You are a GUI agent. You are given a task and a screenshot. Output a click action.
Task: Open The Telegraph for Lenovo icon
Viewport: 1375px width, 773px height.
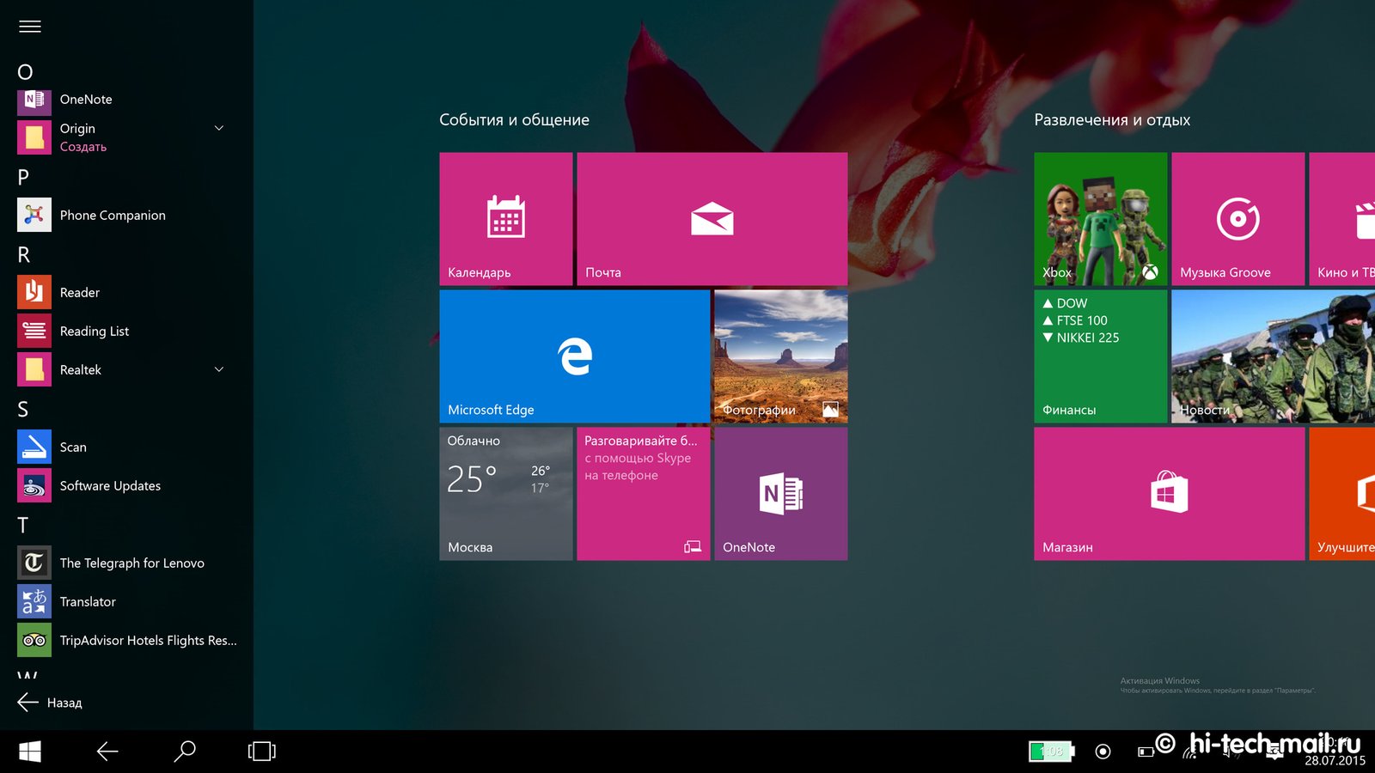point(34,563)
